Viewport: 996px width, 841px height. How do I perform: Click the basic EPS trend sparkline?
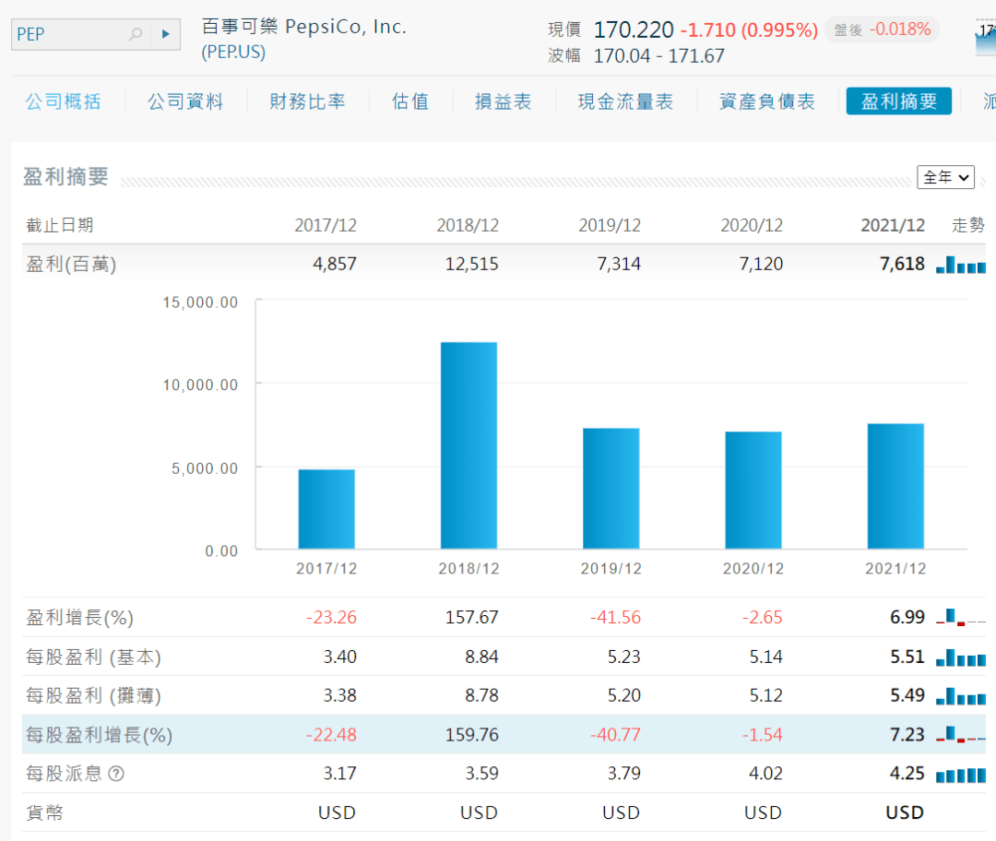(x=961, y=657)
